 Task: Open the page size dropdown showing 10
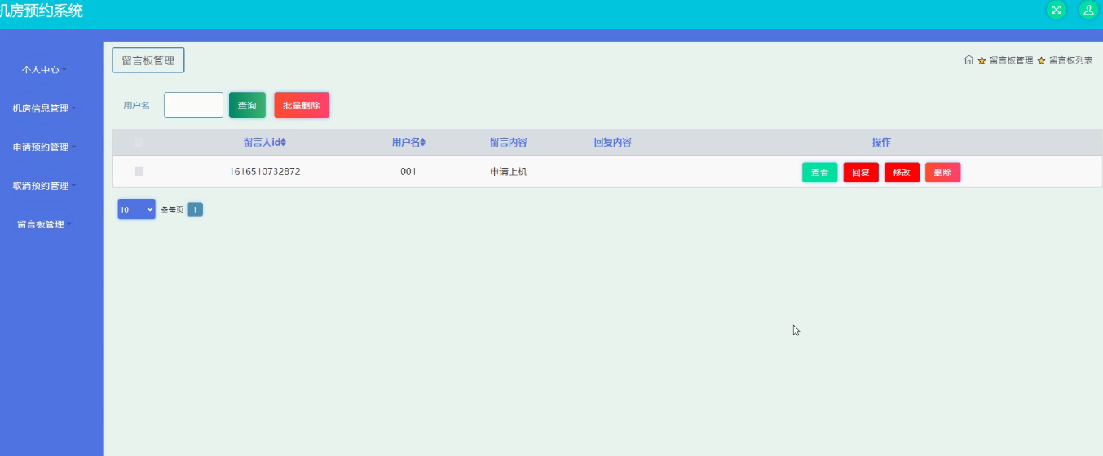136,209
